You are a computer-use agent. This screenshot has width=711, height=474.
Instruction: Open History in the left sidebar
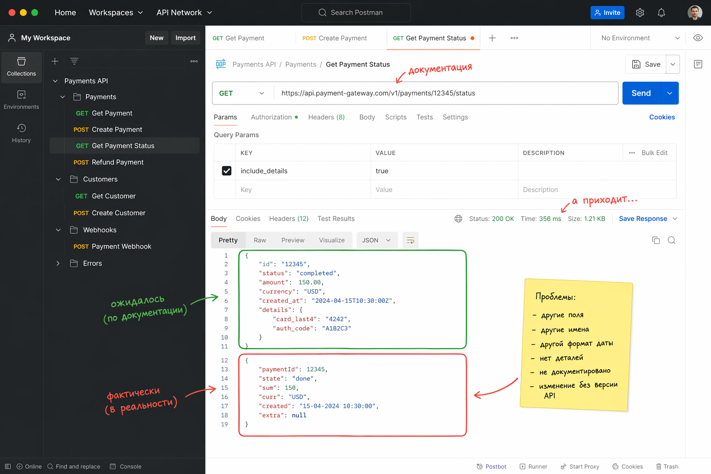tap(21, 133)
